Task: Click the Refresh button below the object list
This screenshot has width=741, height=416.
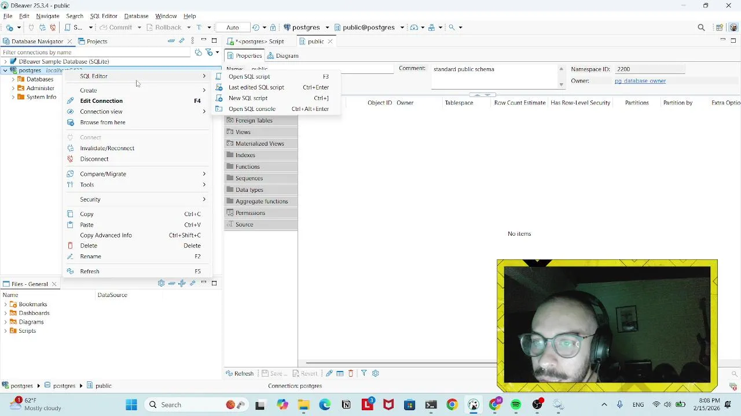Action: pyautogui.click(x=239, y=373)
